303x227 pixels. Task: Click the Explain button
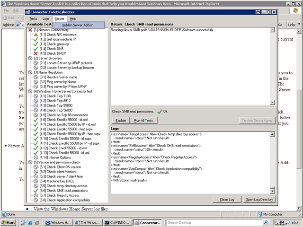point(121,121)
